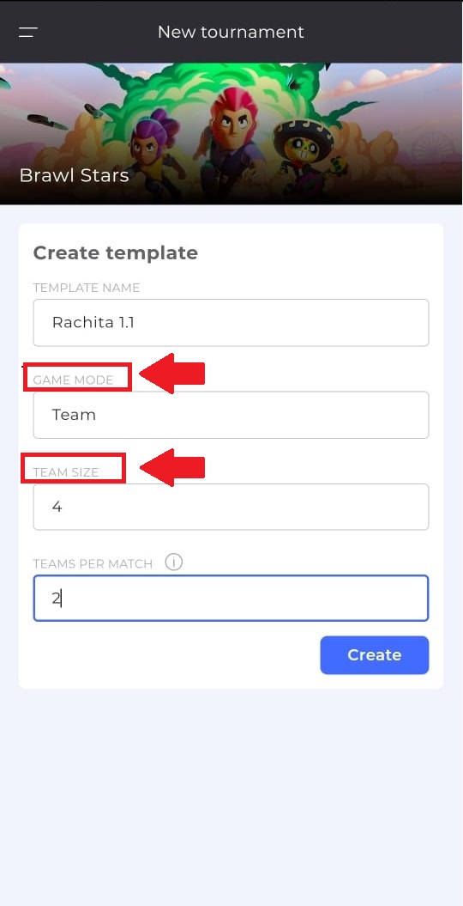463x906 pixels.
Task: Click the Teams per match input
Action: [231, 598]
